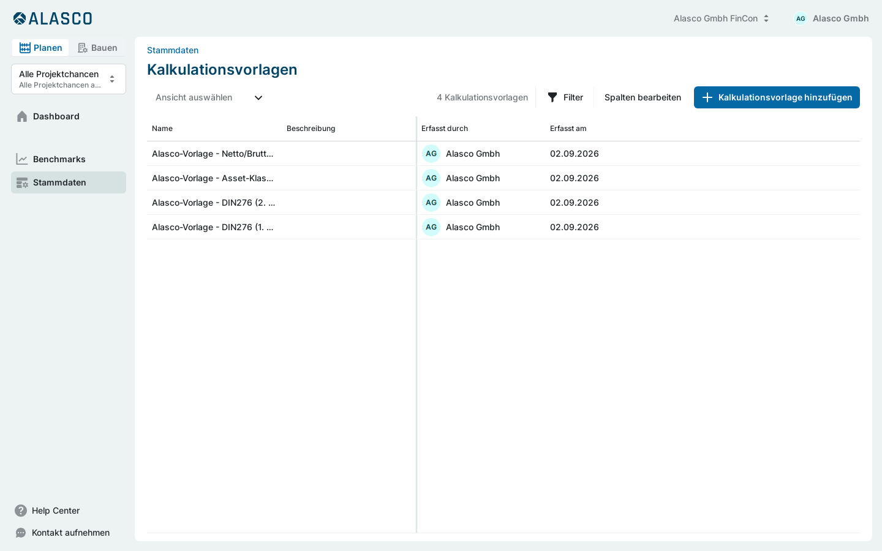
Task: Switch to the Bauen tab
Action: click(x=97, y=48)
